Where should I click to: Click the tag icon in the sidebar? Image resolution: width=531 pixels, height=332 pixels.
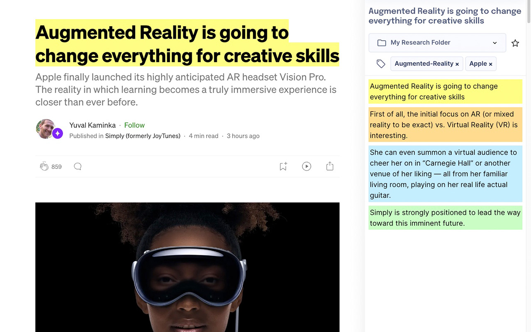tap(381, 63)
